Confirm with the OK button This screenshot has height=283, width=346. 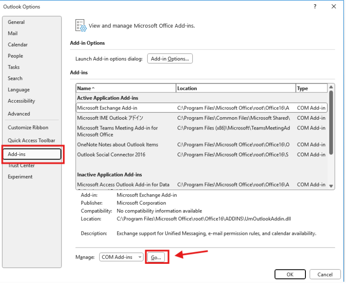click(290, 274)
